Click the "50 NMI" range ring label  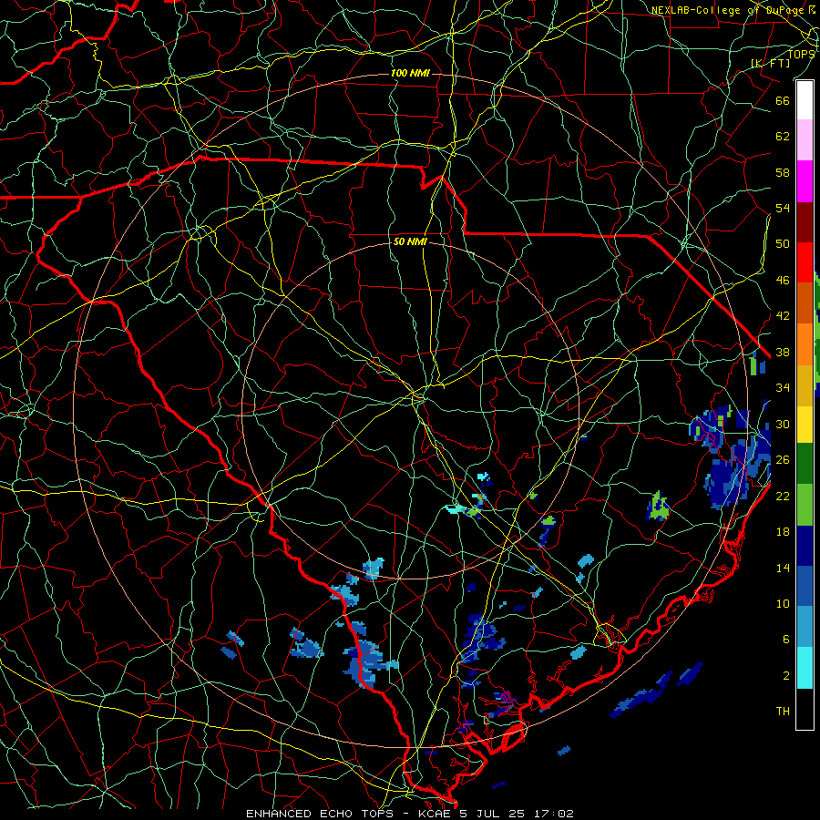410,242
